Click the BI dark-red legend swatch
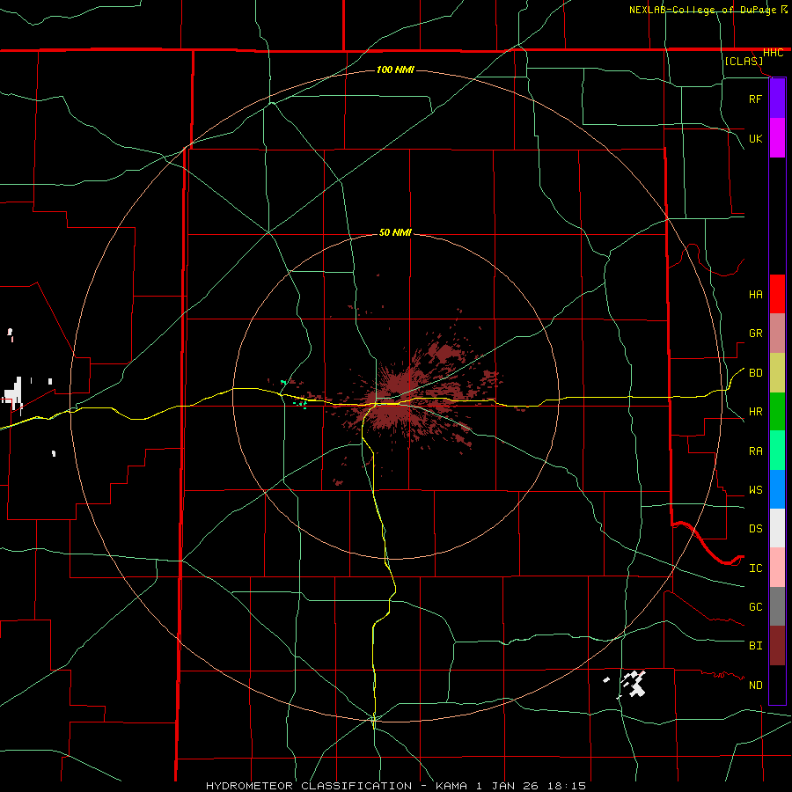This screenshot has height=792, width=792. coord(777,646)
